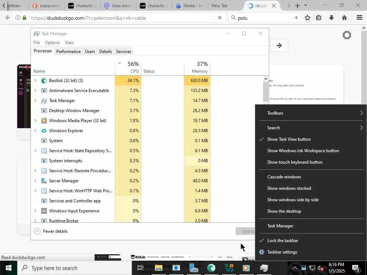
Task: Go to the home page icon
Action: point(344,18)
